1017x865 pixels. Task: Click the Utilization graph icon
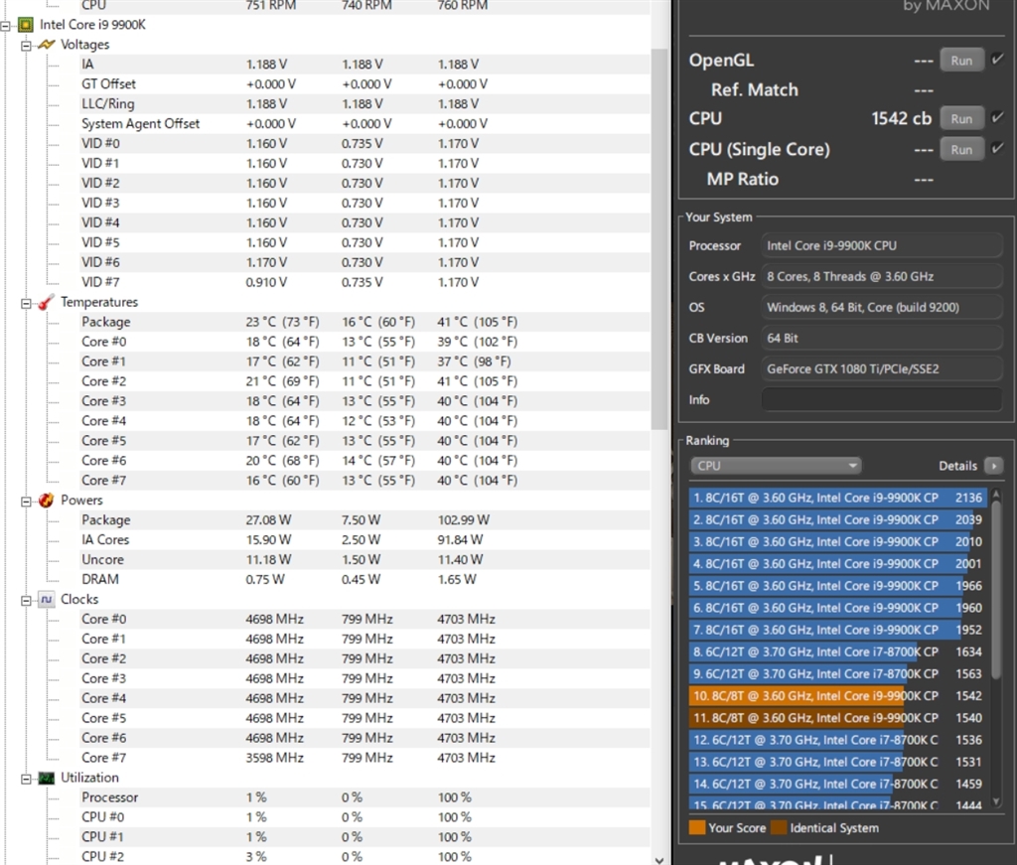click(46, 778)
